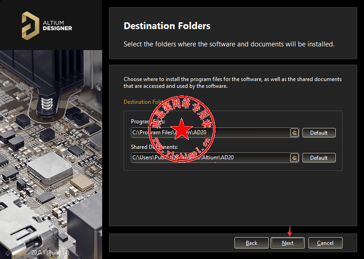This screenshot has height=259, width=364.
Task: Browse folder for Shared Documents path
Action: click(294, 158)
